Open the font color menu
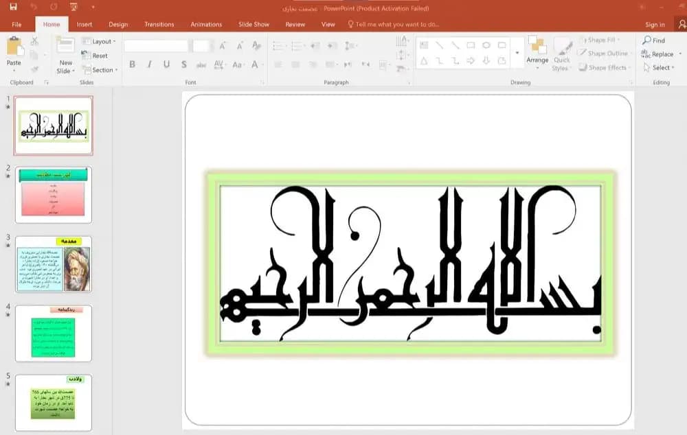 [x=257, y=64]
